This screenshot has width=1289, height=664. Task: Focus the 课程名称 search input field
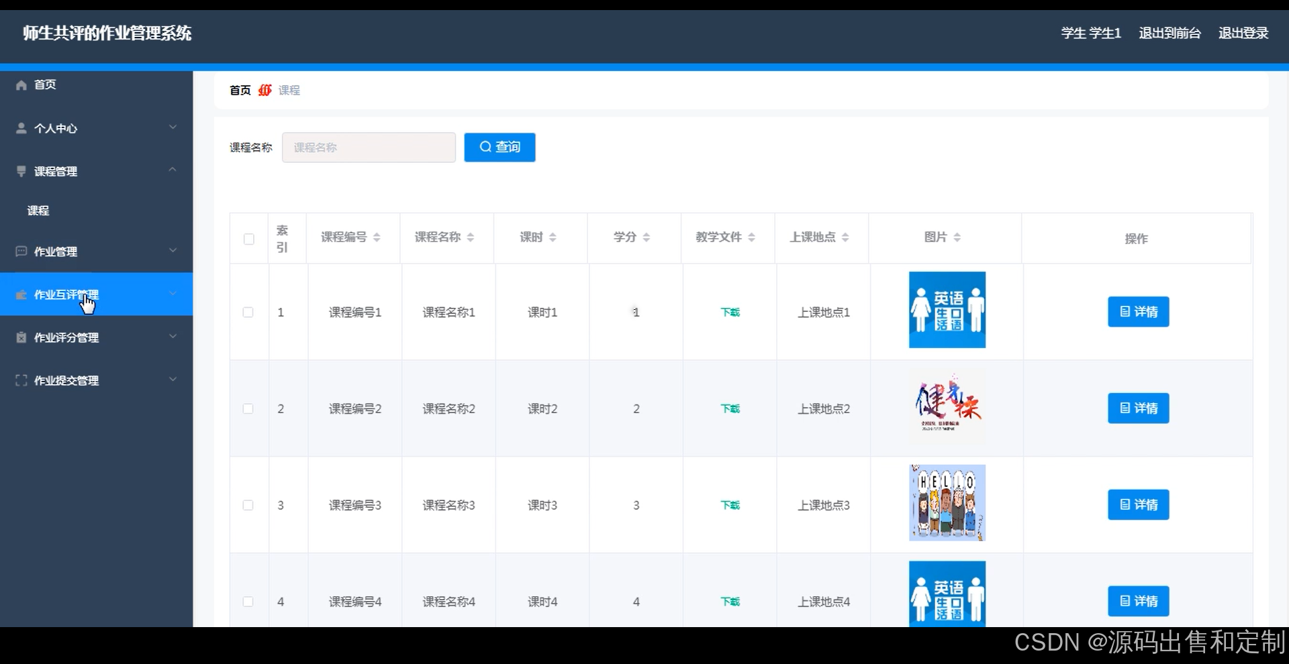(x=369, y=147)
